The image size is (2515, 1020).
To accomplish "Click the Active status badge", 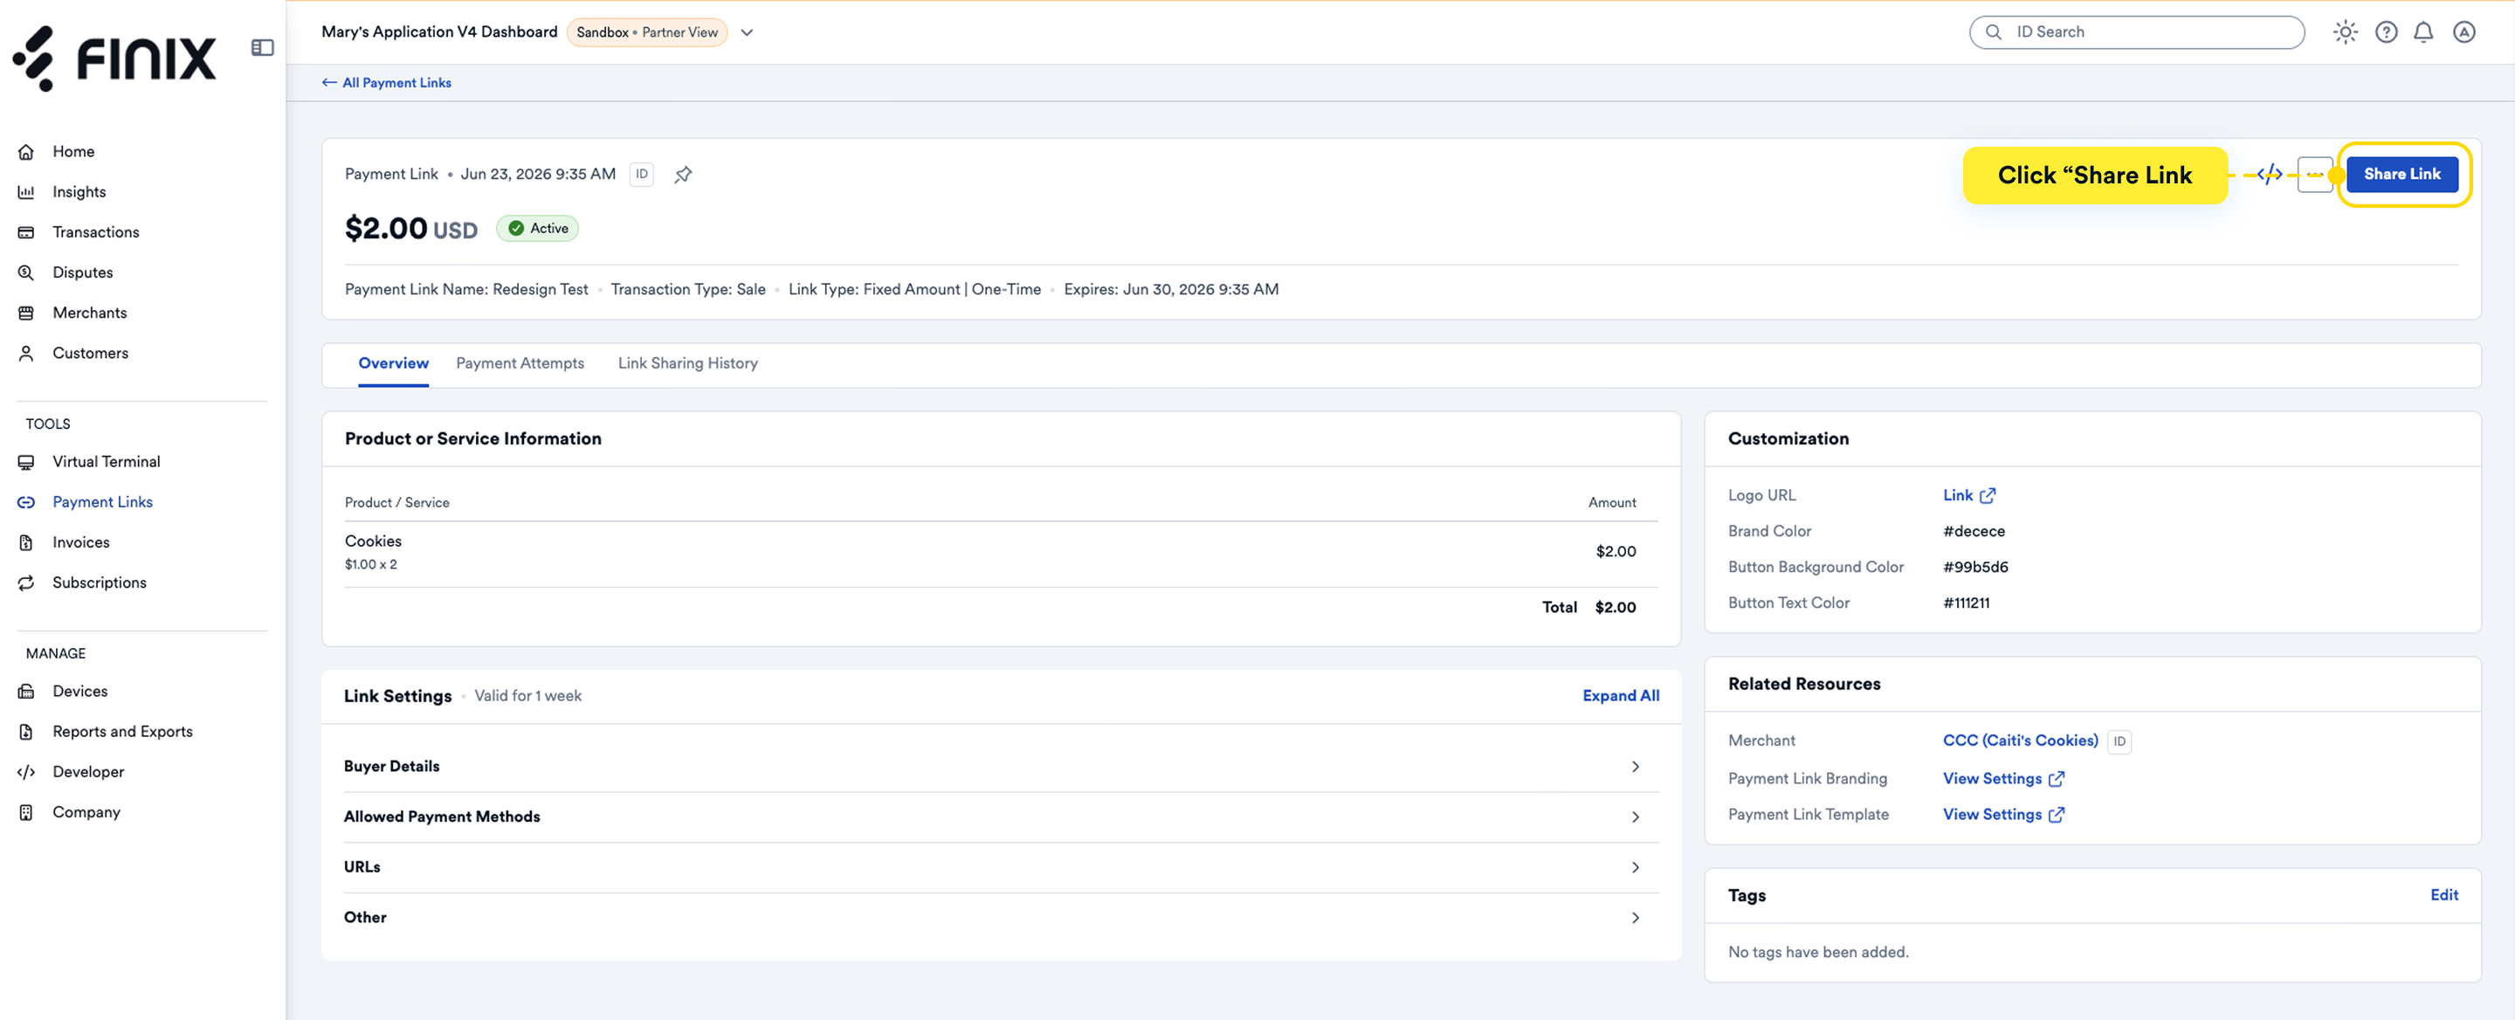I will [x=538, y=229].
